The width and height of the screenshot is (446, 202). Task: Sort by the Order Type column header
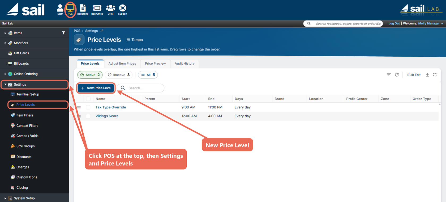coord(422,99)
